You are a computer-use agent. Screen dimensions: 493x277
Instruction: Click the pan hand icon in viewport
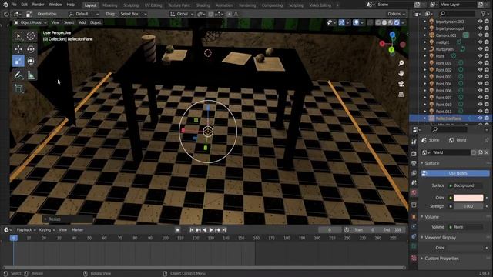click(401, 74)
